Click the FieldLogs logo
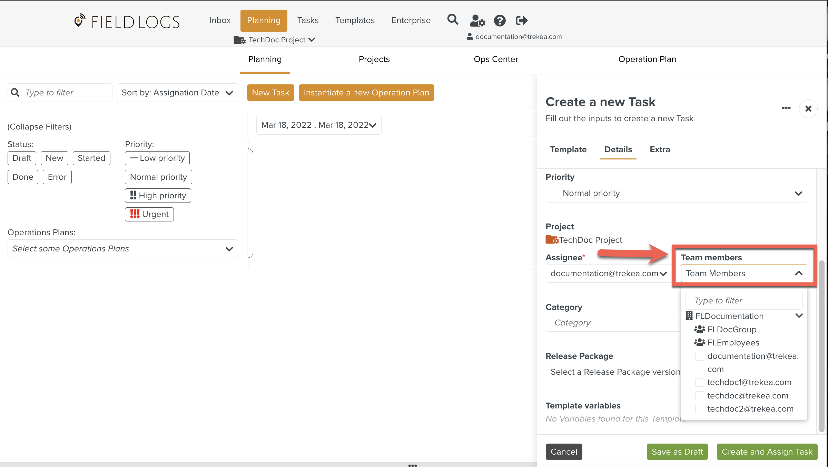 [127, 22]
